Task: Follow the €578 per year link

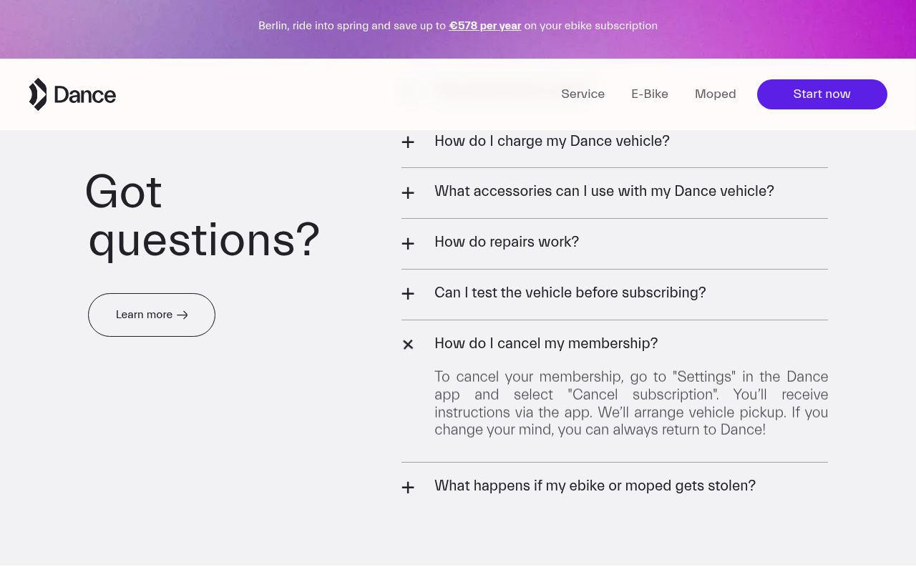Action: tap(485, 26)
